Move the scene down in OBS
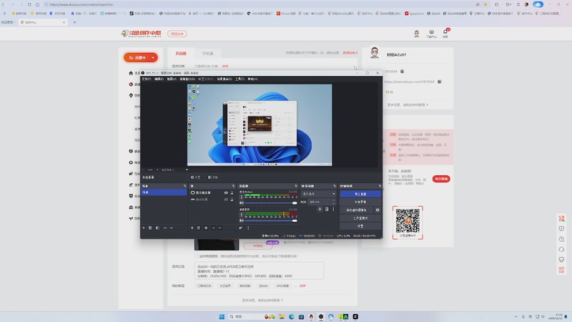Screen dimensions: 572x322 coord(172,228)
